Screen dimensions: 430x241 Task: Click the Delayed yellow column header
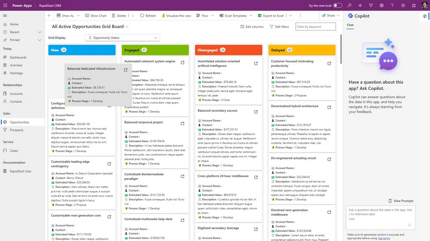pos(301,50)
